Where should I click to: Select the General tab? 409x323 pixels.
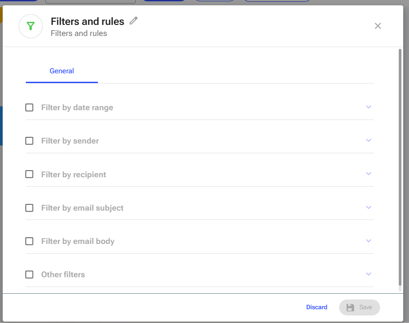click(x=62, y=71)
